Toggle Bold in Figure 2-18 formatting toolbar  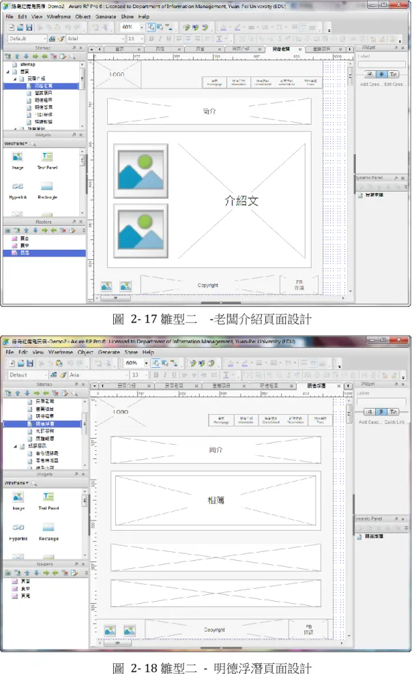[156, 375]
